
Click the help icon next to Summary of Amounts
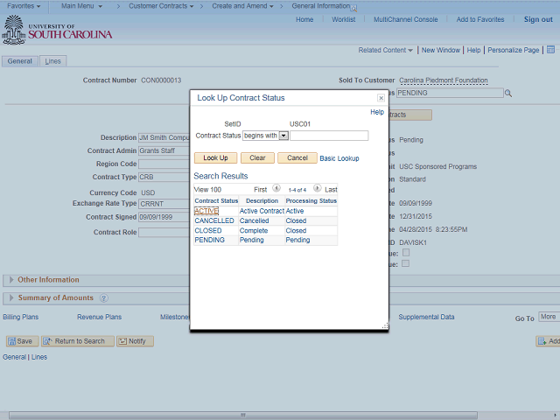[103, 298]
